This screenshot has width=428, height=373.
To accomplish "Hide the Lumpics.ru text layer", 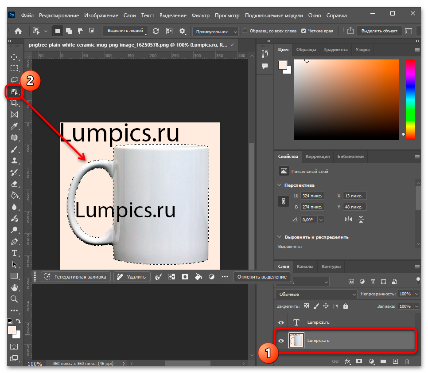I will (x=281, y=322).
